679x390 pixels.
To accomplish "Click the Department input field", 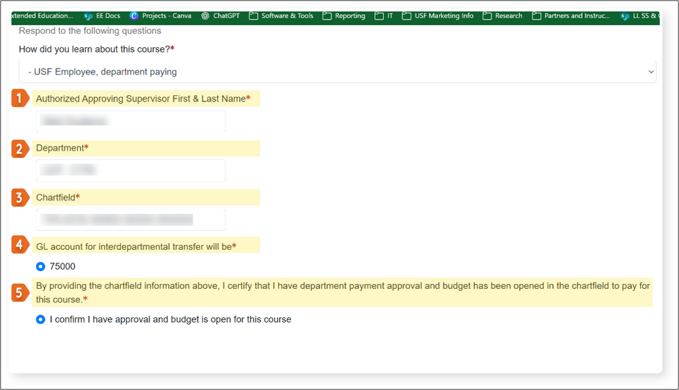I will click(130, 170).
